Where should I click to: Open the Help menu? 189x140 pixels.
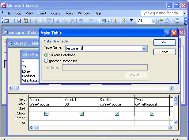pyautogui.click(x=98, y=13)
